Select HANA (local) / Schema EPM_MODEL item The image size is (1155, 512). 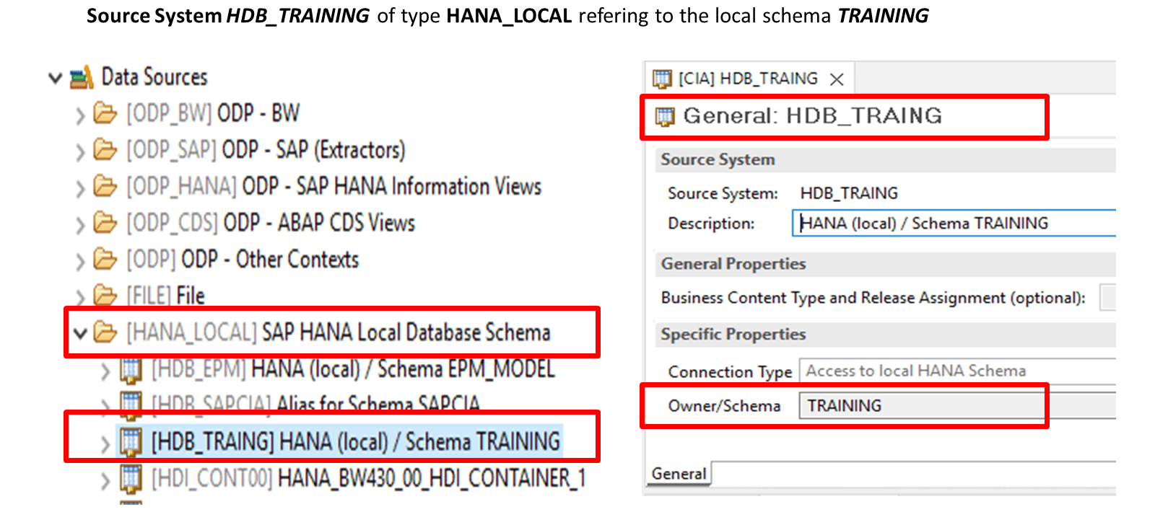click(x=353, y=369)
